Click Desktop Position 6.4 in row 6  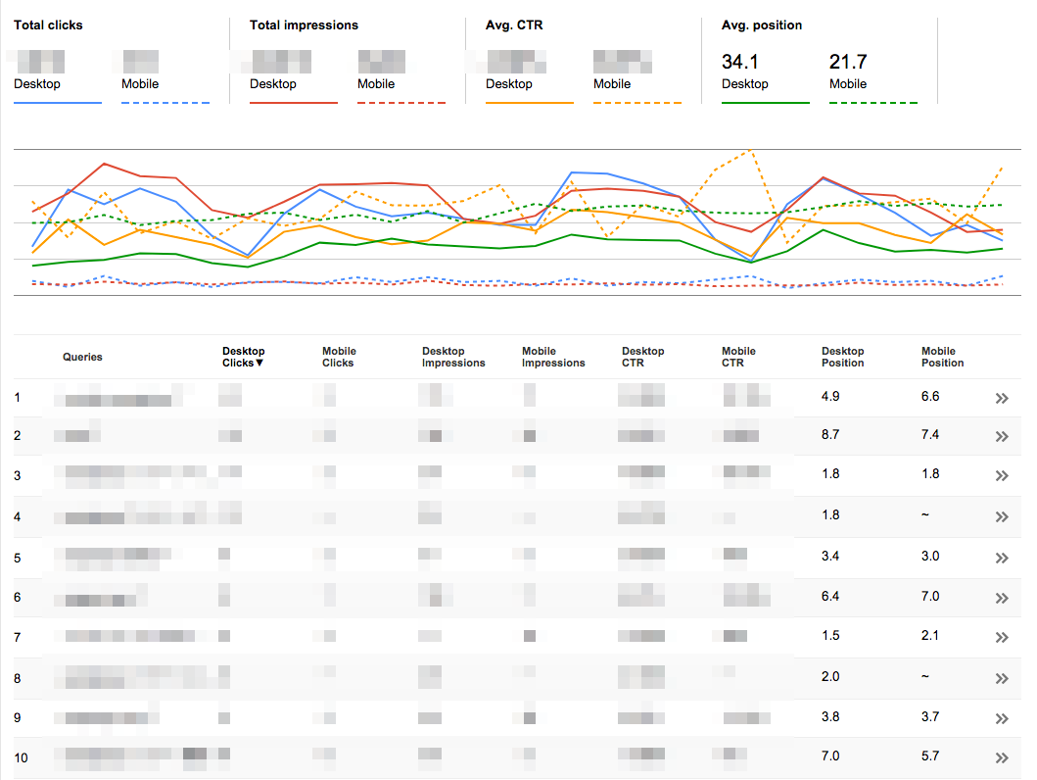[x=830, y=596]
